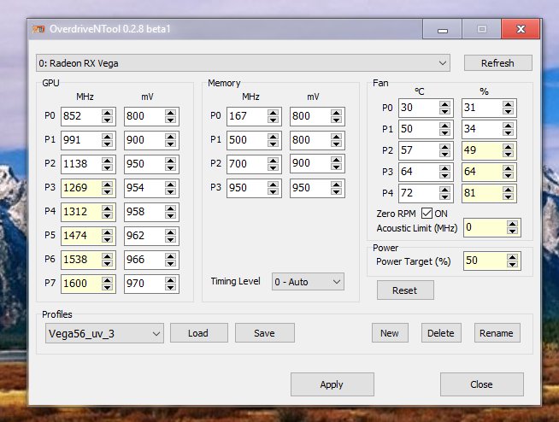Rename the selected profile

click(x=497, y=333)
